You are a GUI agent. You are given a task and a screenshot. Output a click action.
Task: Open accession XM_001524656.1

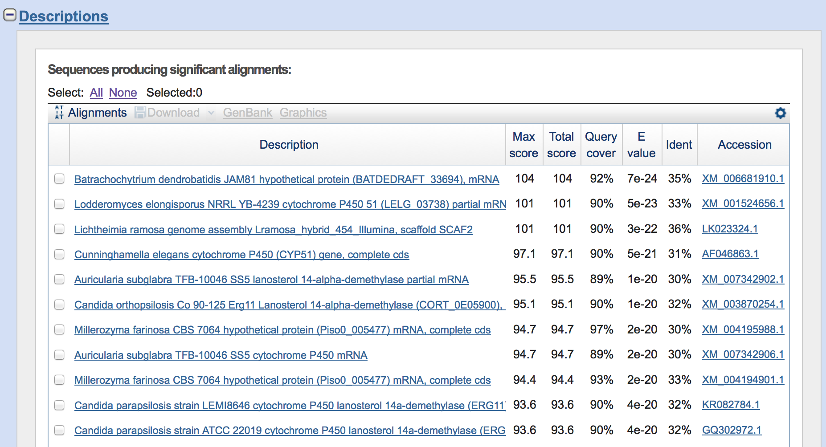pyautogui.click(x=743, y=203)
